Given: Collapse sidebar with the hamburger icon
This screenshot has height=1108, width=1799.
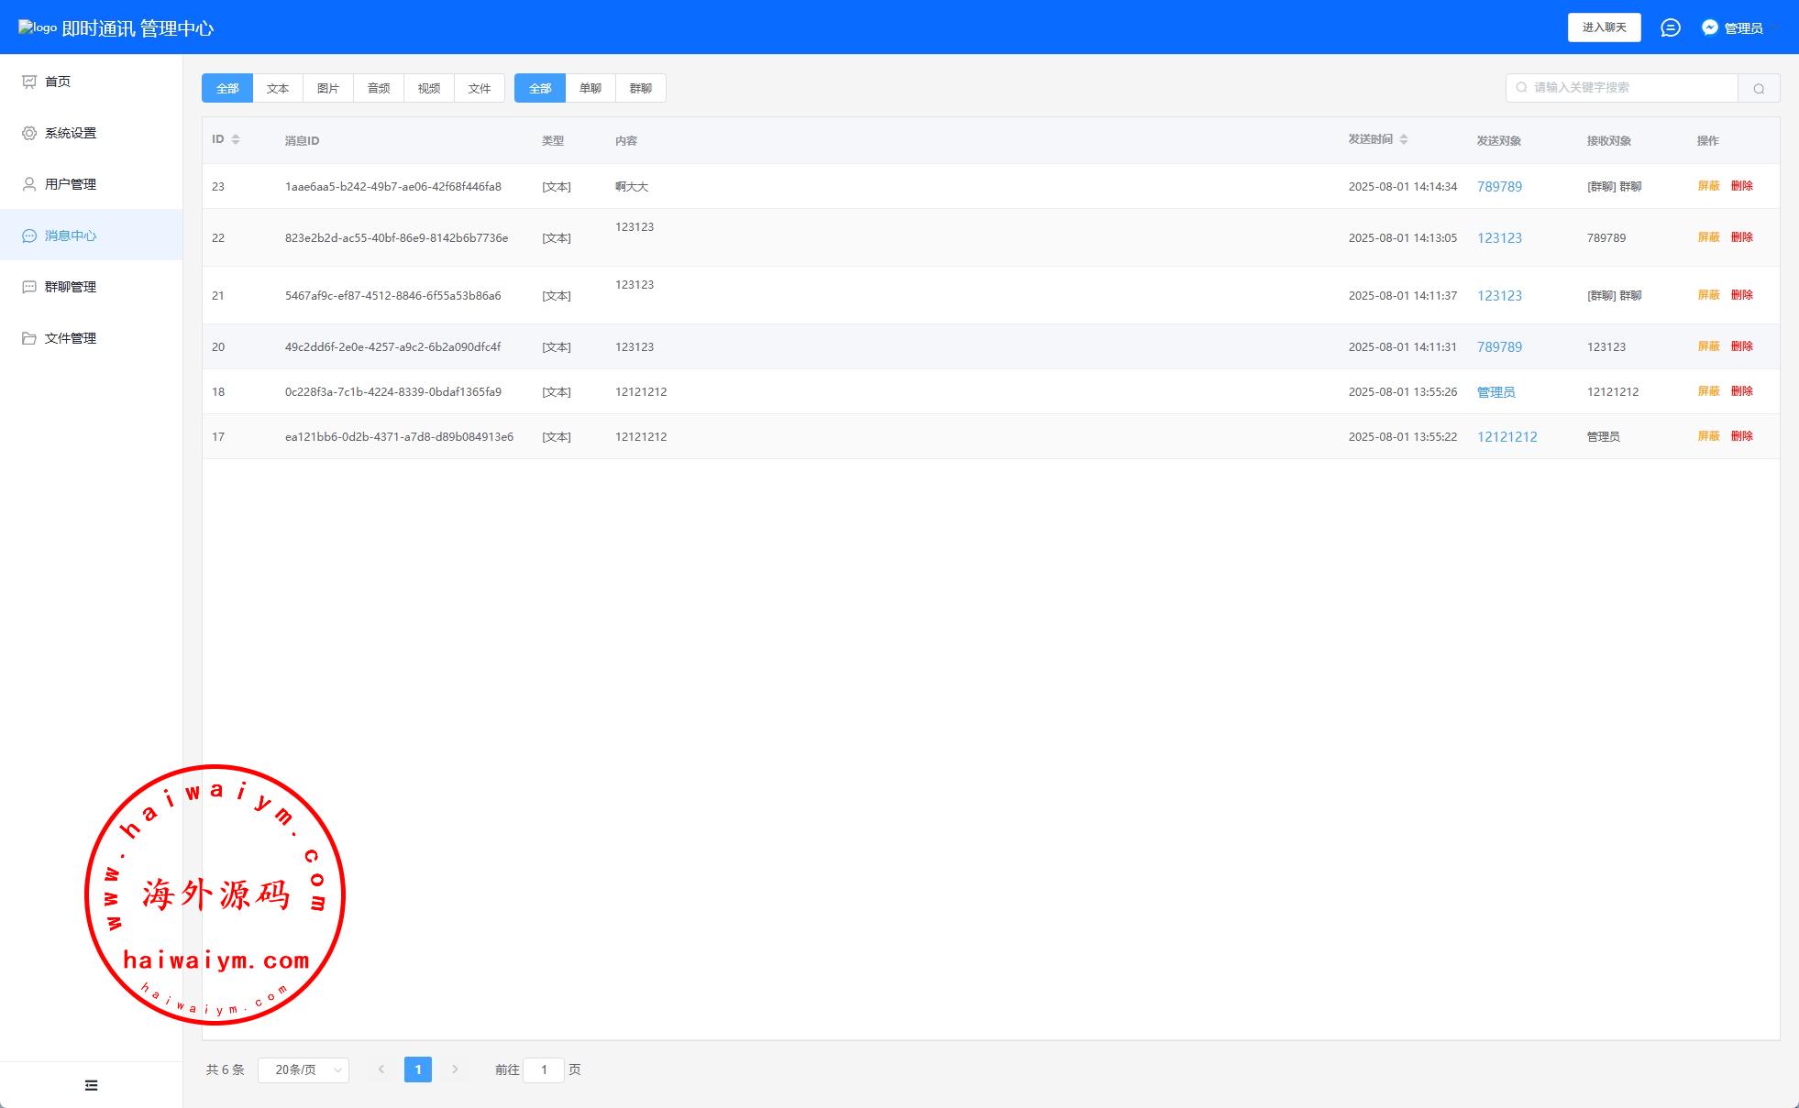Looking at the screenshot, I should click(91, 1085).
